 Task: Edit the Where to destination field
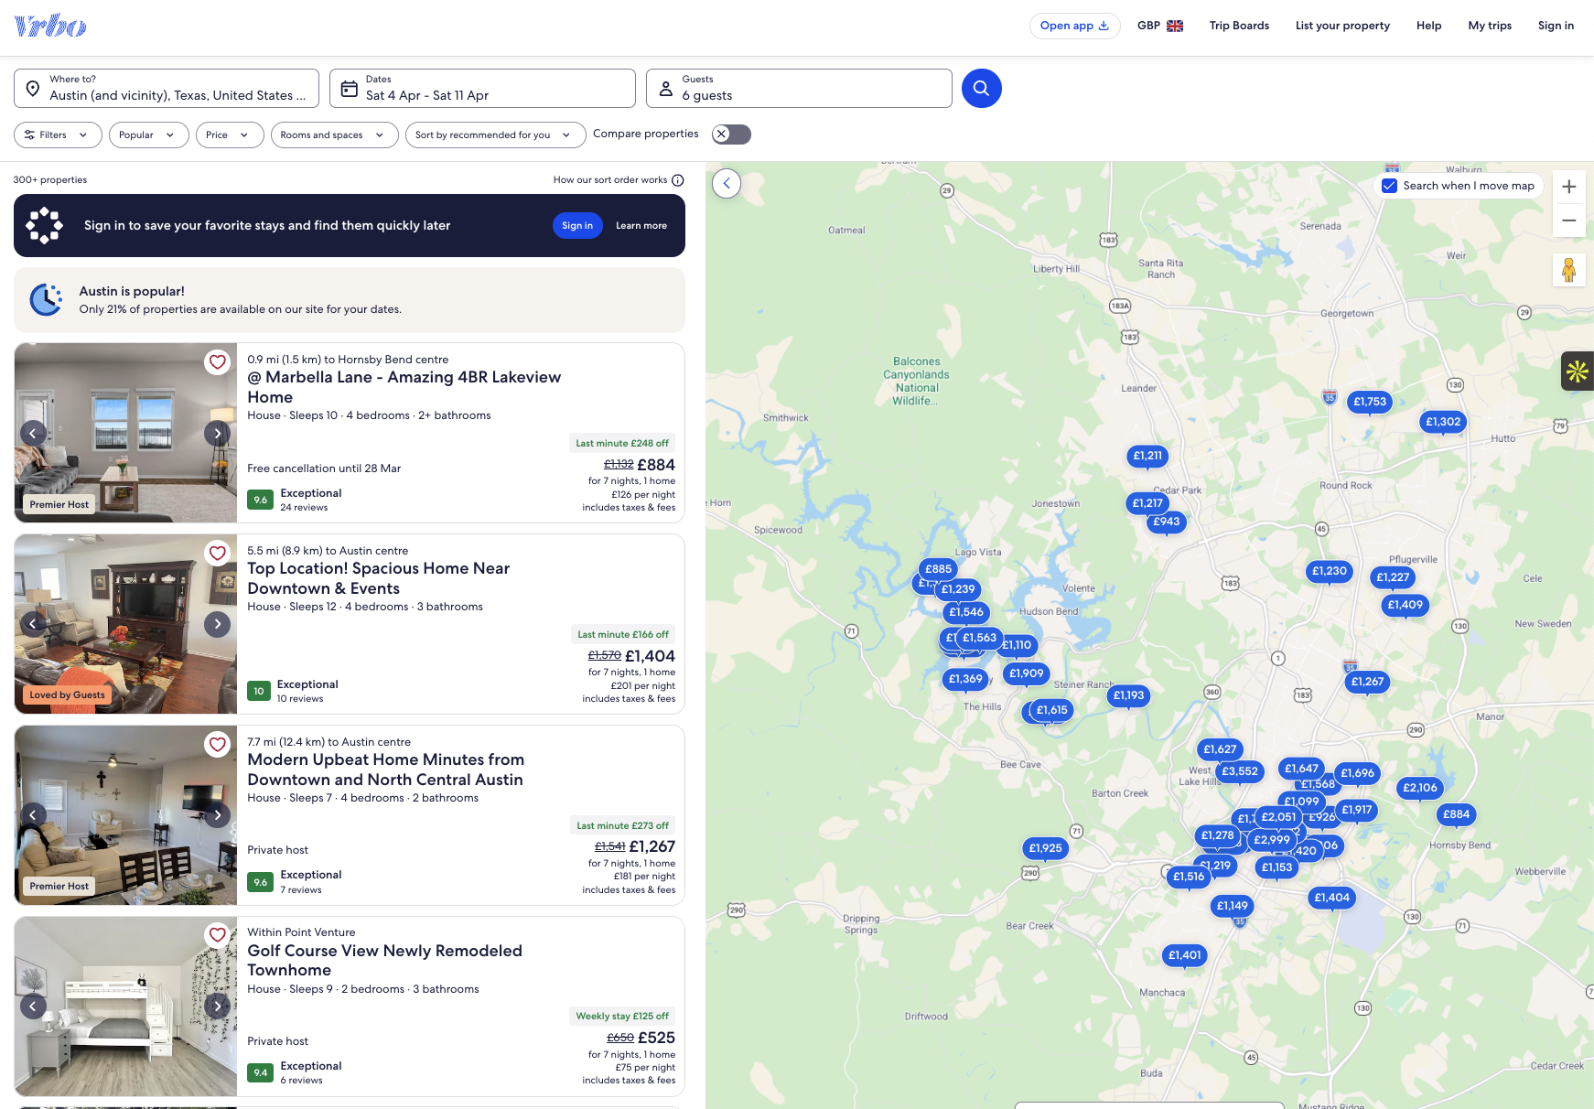(x=167, y=88)
